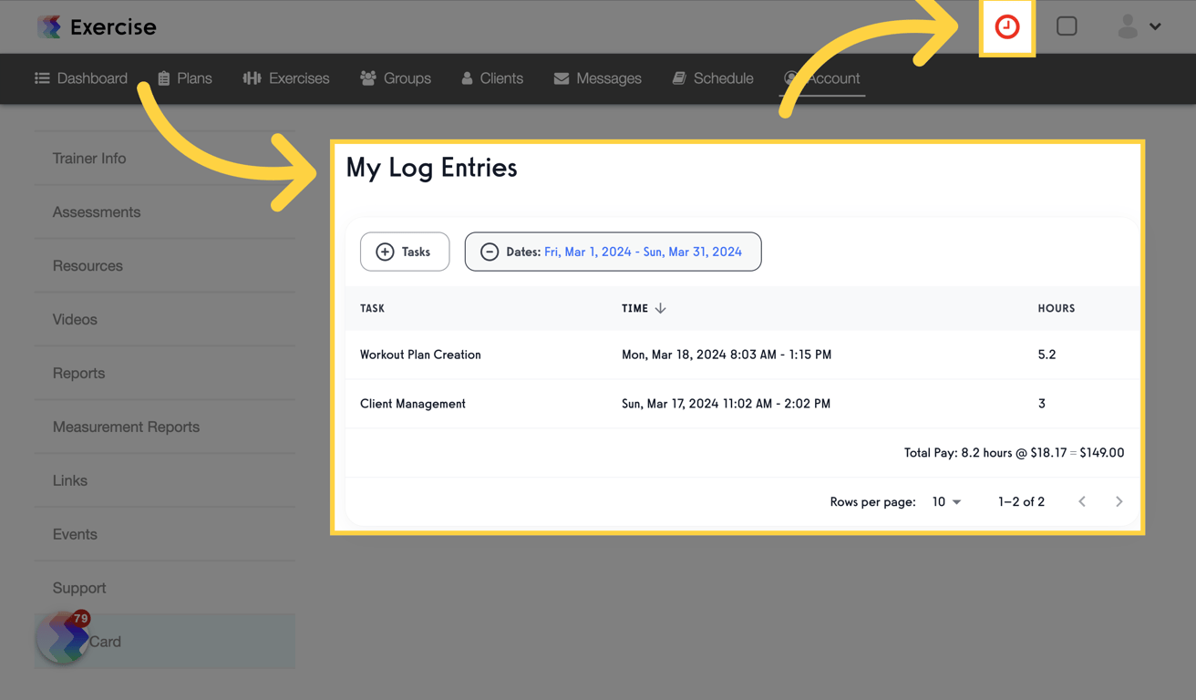Image resolution: width=1196 pixels, height=700 pixels.
Task: Select the Client Management entry
Action: pyautogui.click(x=413, y=404)
